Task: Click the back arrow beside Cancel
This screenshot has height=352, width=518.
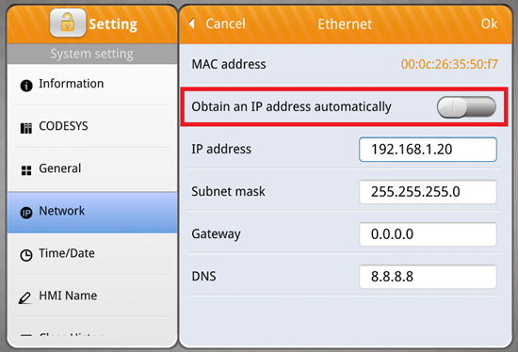Action: [191, 24]
